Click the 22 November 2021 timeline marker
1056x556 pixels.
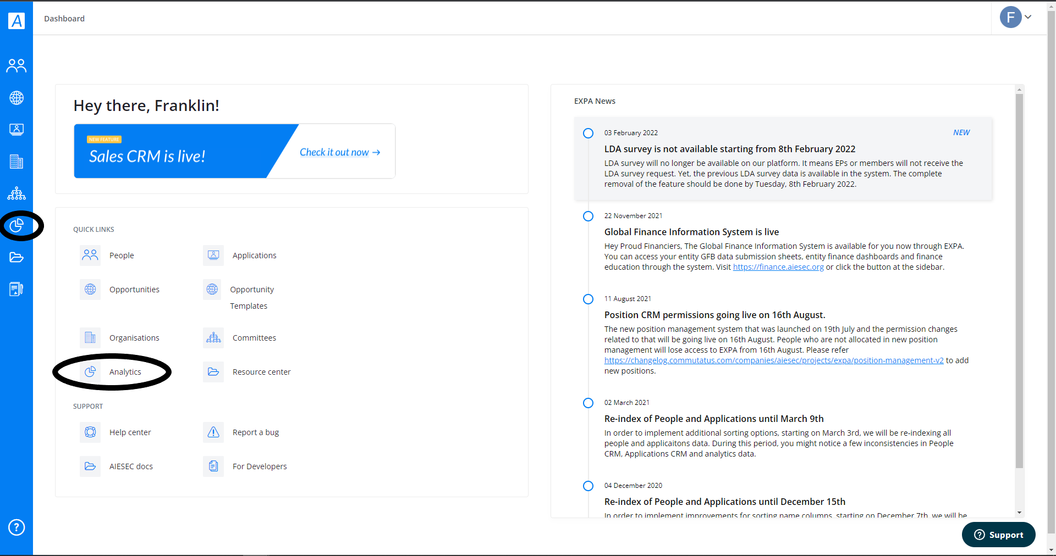[588, 216]
